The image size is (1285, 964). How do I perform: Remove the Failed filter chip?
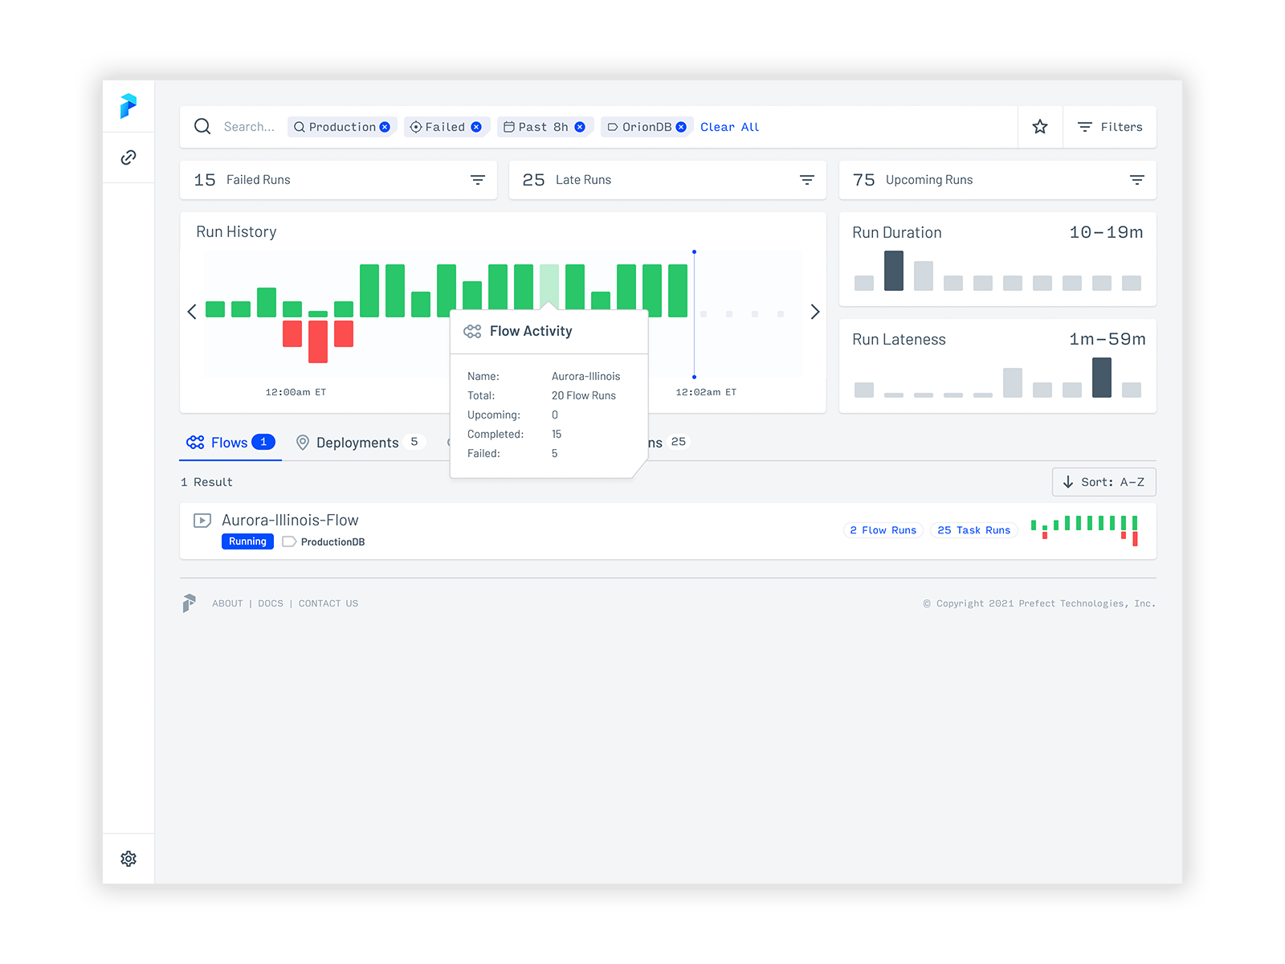tap(476, 126)
